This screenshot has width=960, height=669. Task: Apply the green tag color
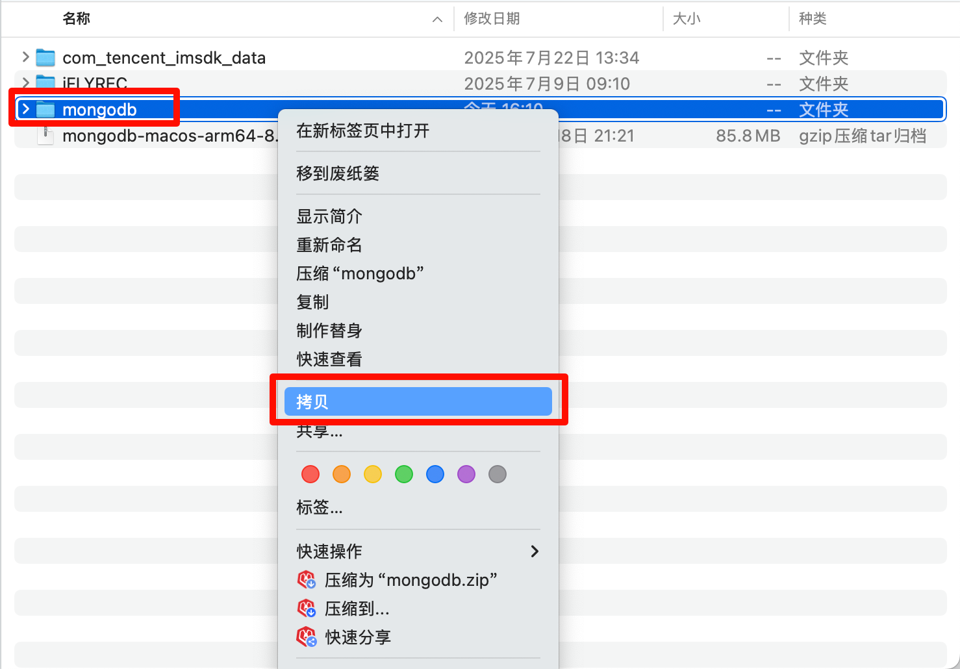(404, 474)
